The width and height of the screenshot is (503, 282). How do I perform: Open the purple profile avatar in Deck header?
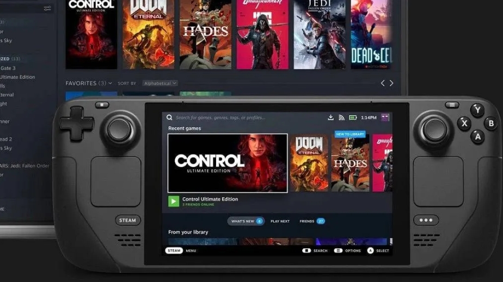385,117
